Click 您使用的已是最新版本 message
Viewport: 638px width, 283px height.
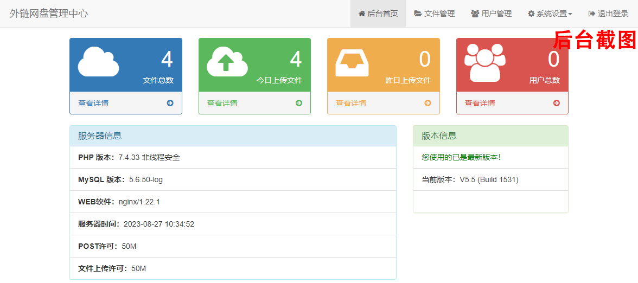pyautogui.click(x=461, y=157)
